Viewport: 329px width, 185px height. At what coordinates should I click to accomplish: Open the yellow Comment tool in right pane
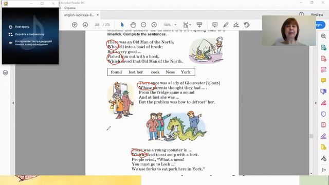[323, 81]
